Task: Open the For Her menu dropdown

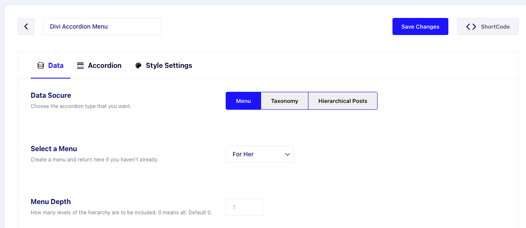Action: pos(259,154)
